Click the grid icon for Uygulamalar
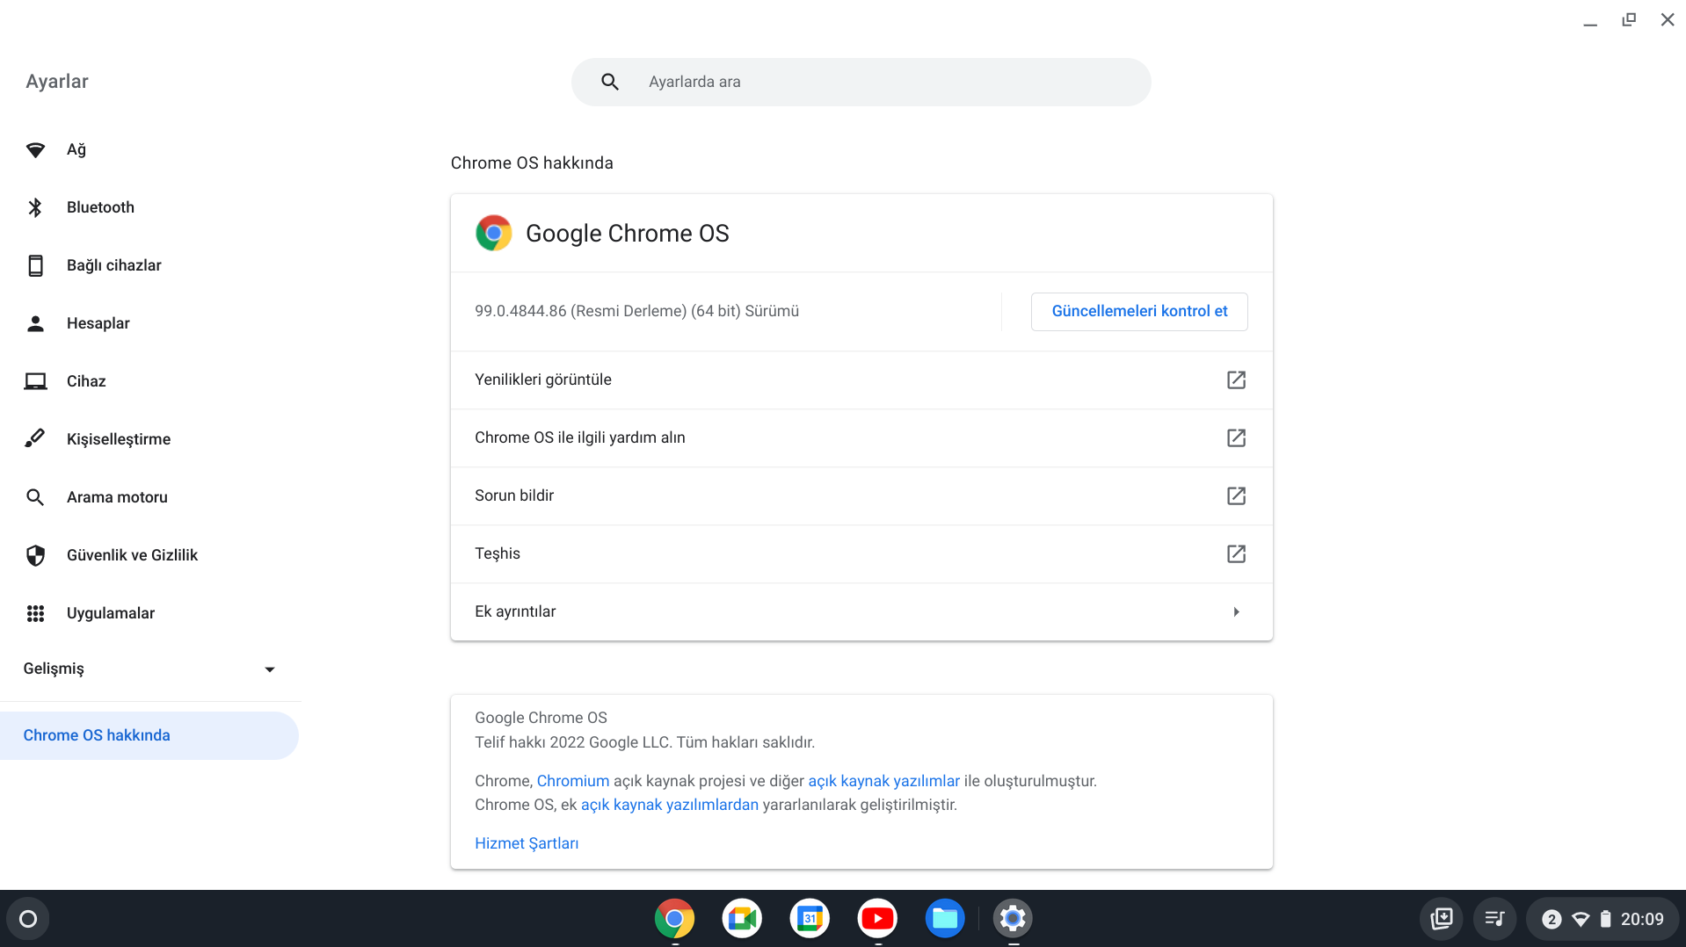The image size is (1686, 947). pos(35,613)
